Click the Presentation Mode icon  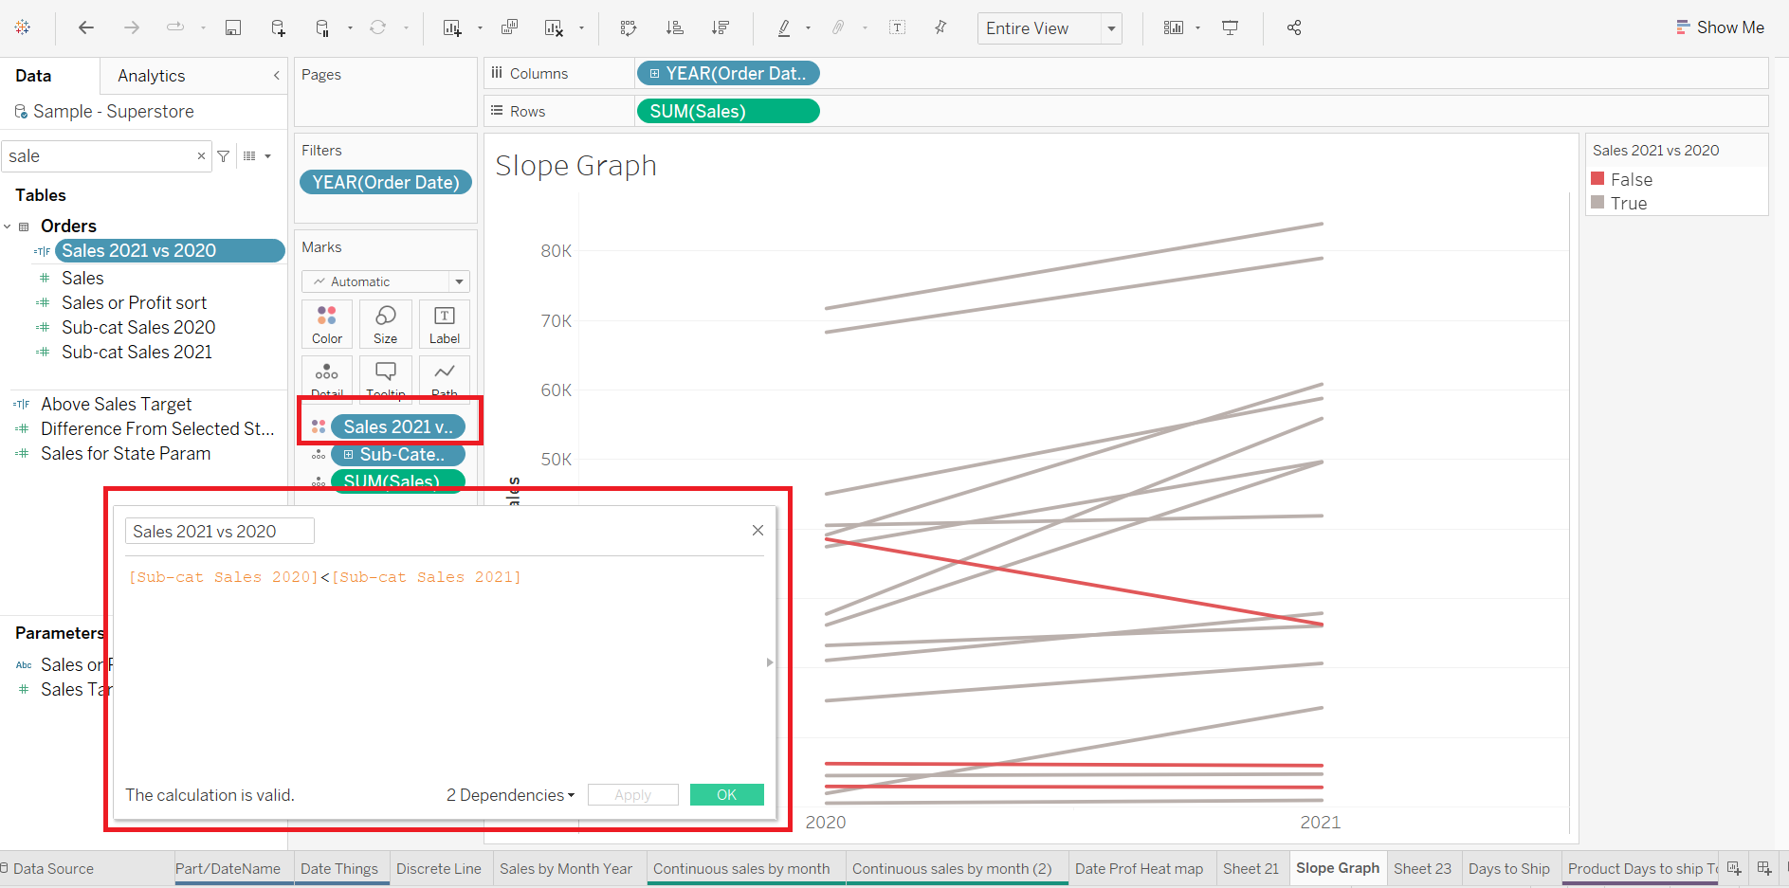[1230, 27]
